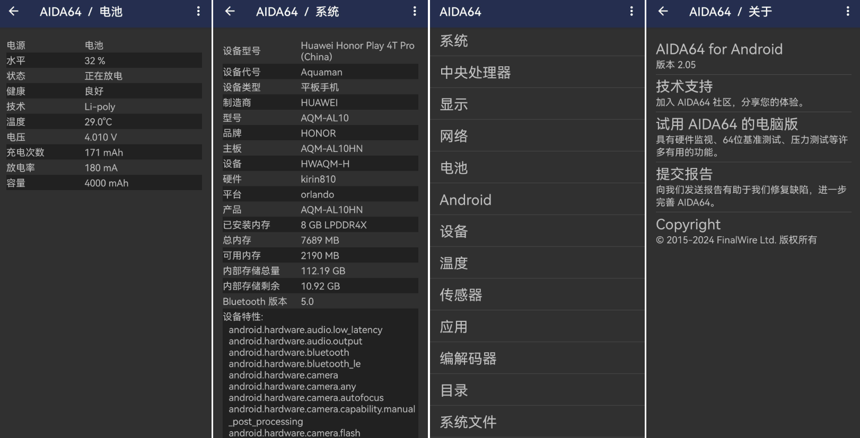Image resolution: width=860 pixels, height=438 pixels.
Task: Tap 提交报告 option
Action: 753,187
